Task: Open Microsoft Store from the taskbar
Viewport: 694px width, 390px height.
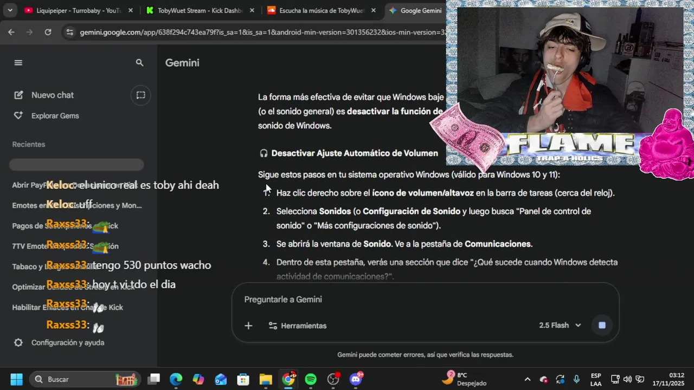Action: click(243, 379)
